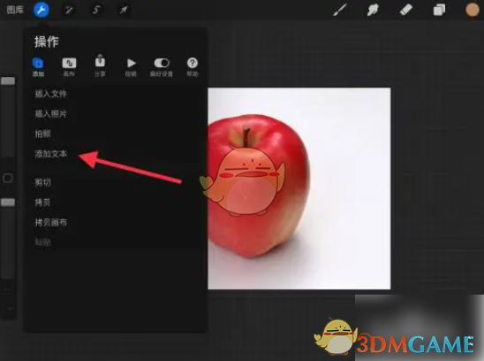Open the Preferences toggle tab

pyautogui.click(x=162, y=67)
